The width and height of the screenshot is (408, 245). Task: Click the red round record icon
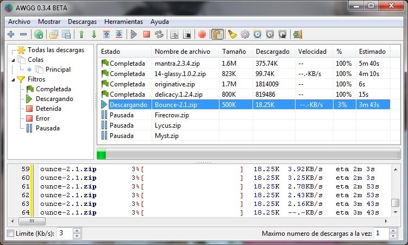202,34
